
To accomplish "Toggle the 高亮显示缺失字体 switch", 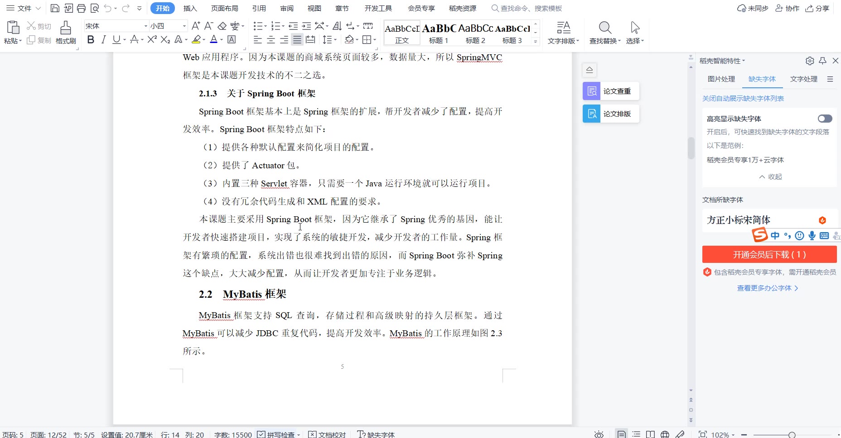I will (825, 119).
